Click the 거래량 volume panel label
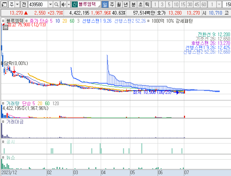The height and width of the screenshot is (176, 231). point(13,103)
